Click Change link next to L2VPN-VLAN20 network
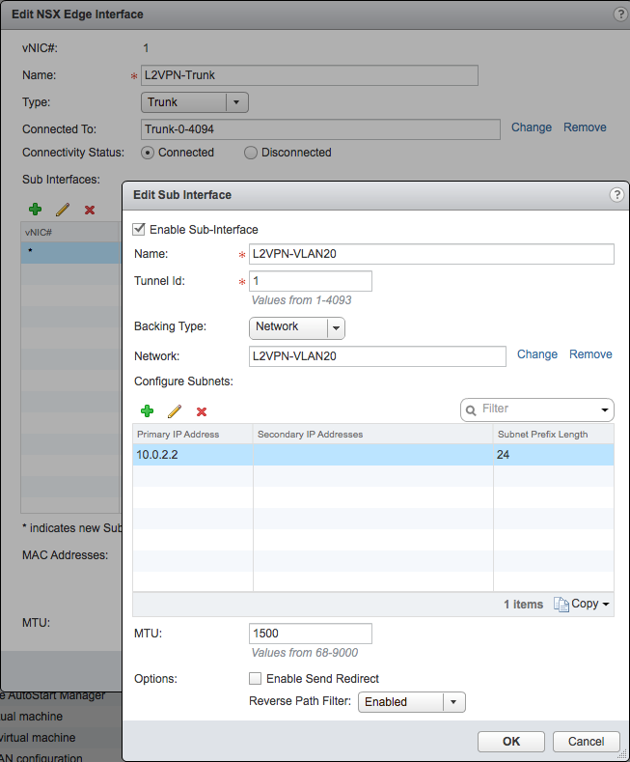This screenshot has height=762, width=630. (536, 354)
